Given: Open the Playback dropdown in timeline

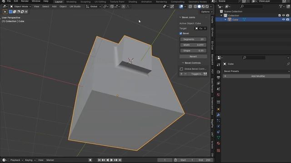Looking at the screenshot, I should [16, 160].
